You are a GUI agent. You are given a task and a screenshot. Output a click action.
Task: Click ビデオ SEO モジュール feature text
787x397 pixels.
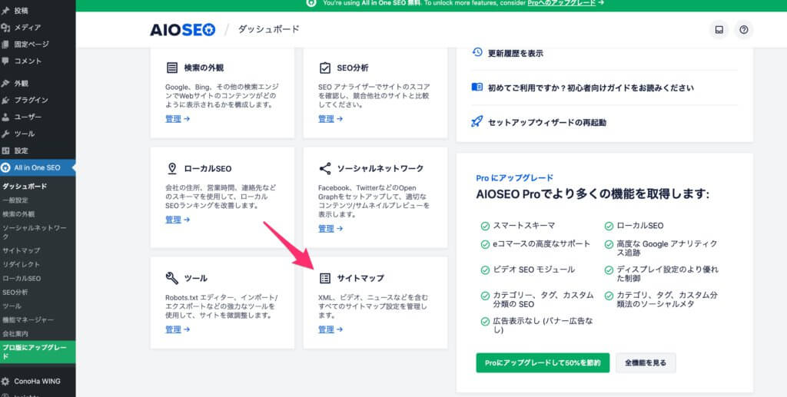[x=533, y=270]
